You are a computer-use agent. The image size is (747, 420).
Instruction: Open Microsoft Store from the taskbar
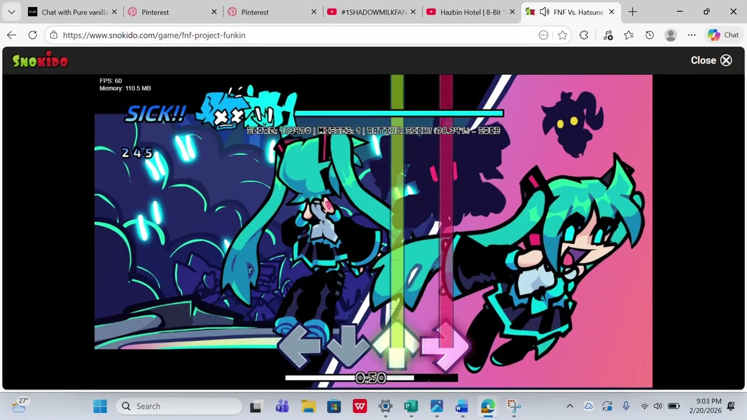click(x=334, y=406)
